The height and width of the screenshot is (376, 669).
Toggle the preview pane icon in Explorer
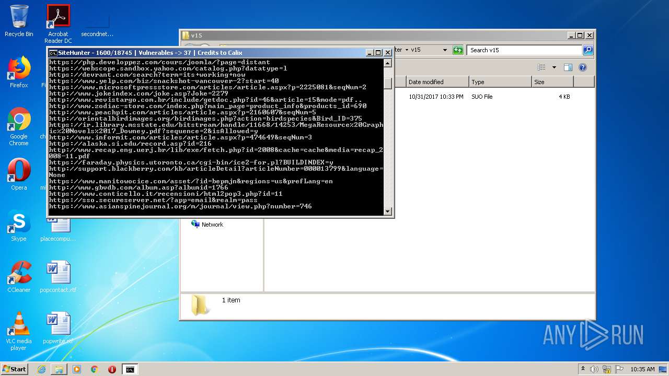click(568, 67)
